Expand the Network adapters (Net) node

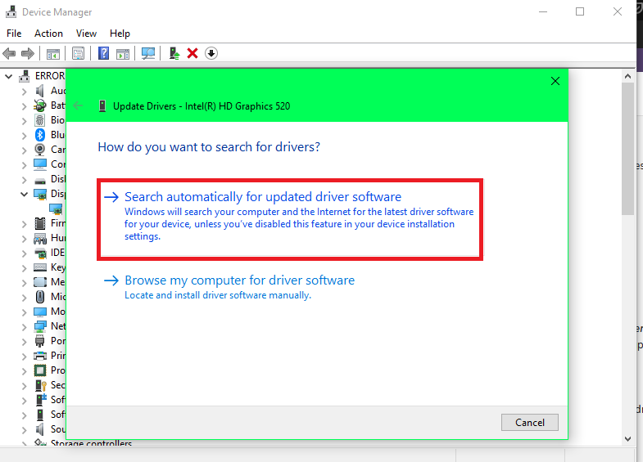coord(25,327)
